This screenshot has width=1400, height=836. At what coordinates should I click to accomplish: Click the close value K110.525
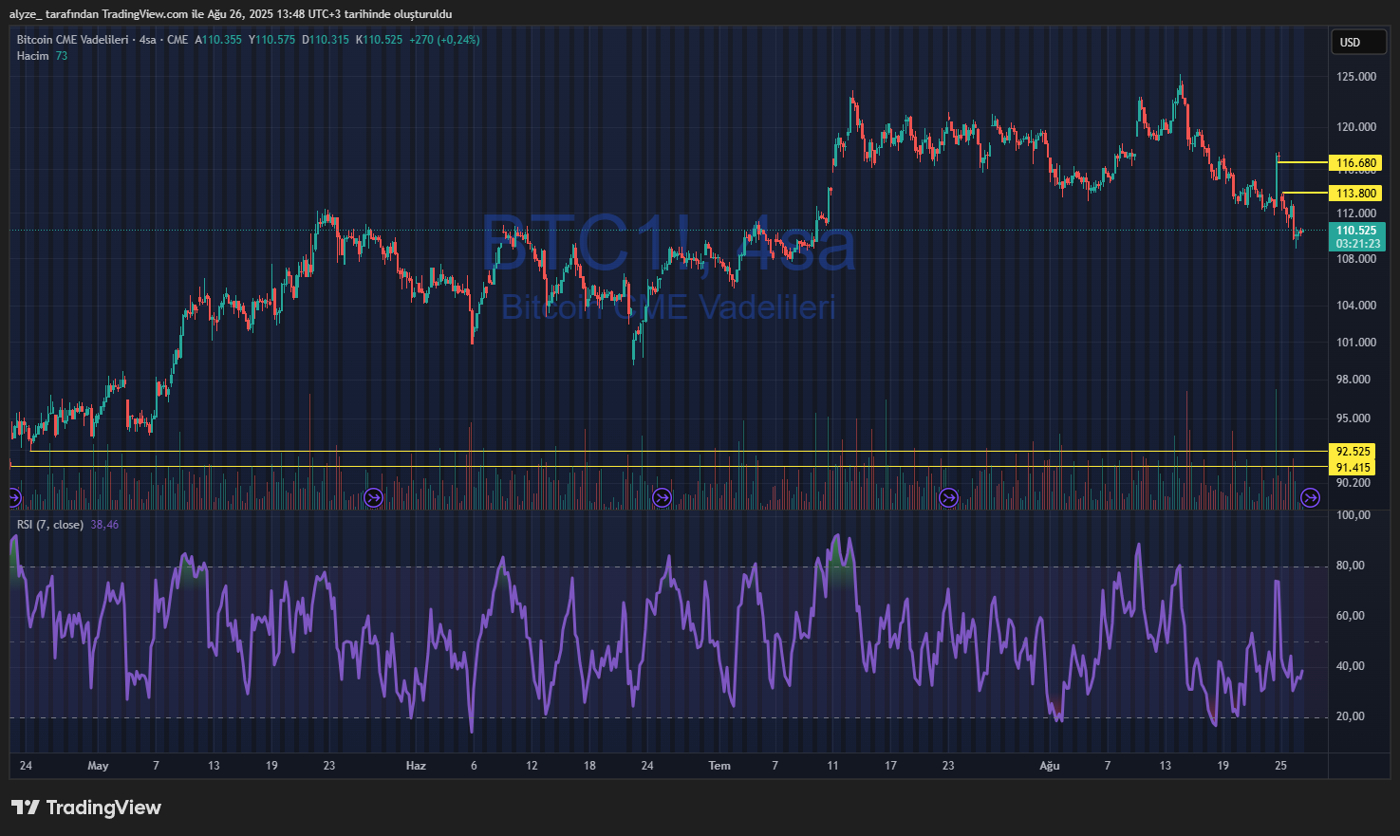pyautogui.click(x=379, y=40)
